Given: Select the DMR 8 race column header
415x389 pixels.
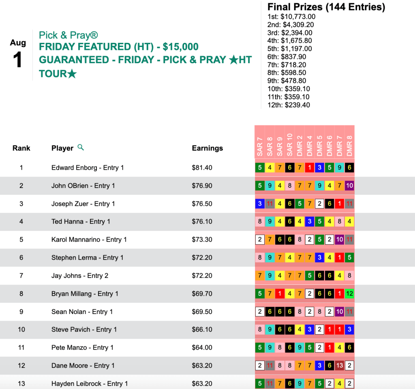Looking at the screenshot, I should [x=349, y=147].
